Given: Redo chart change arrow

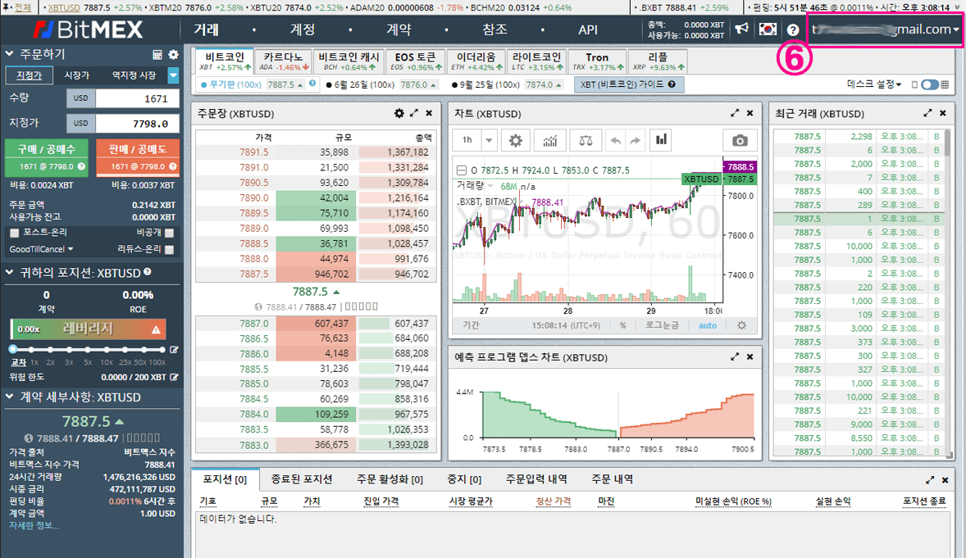Looking at the screenshot, I should coord(636,140).
